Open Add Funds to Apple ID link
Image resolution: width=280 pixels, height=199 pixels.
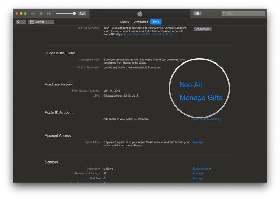[207, 119]
